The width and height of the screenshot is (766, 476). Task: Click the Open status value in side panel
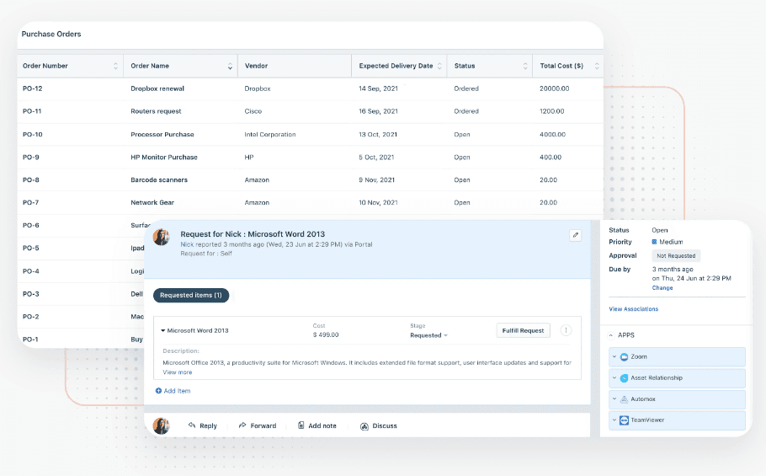(659, 230)
